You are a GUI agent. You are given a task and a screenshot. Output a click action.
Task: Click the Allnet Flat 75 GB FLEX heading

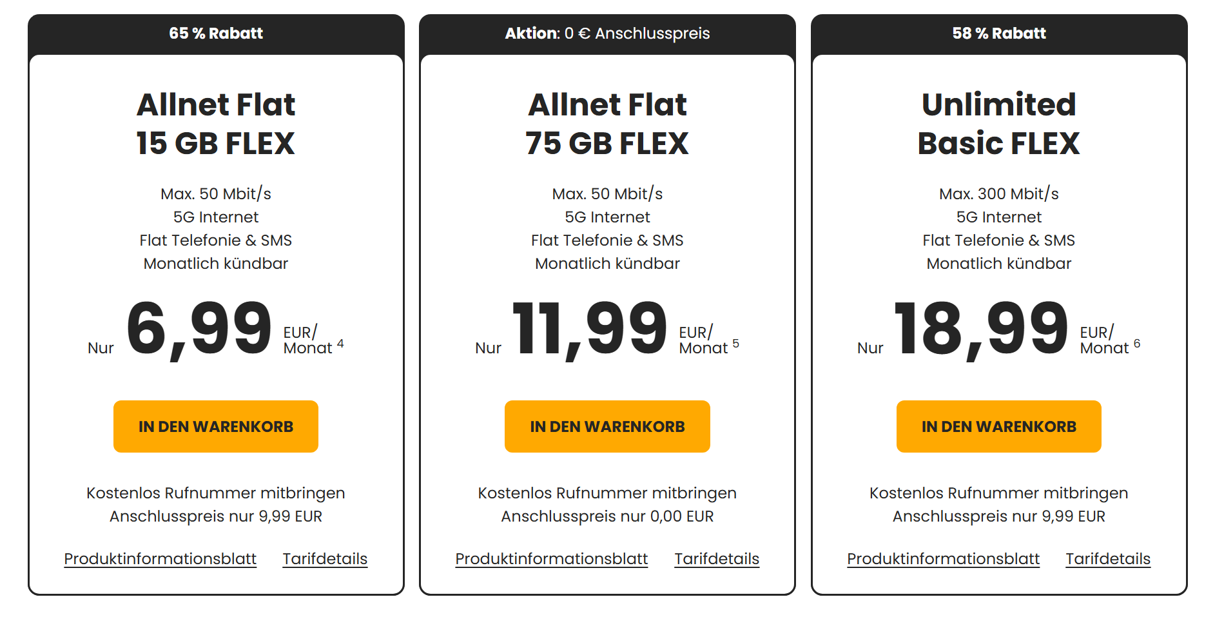point(607,124)
